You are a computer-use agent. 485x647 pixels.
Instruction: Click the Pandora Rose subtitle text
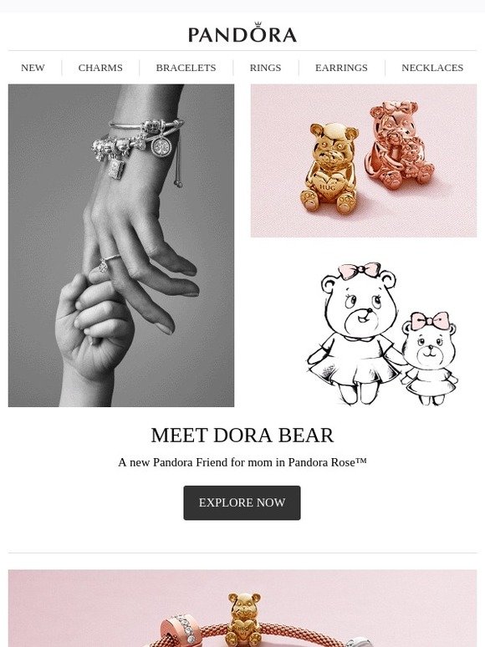242,462
